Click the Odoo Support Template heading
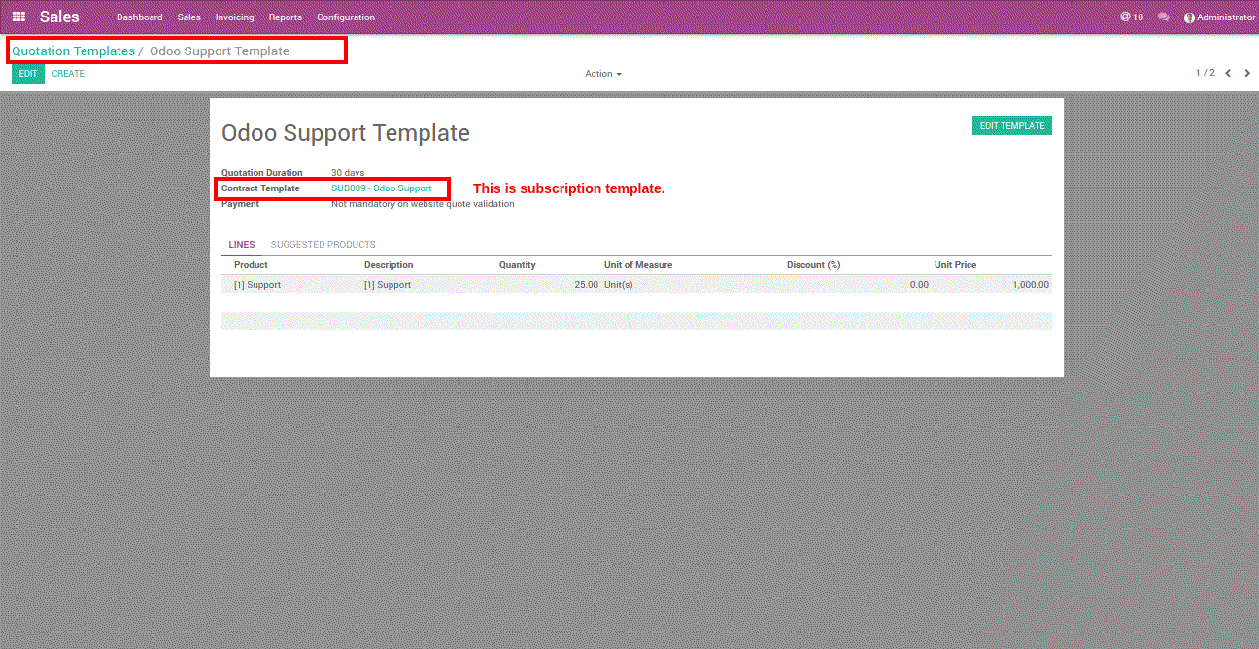Image resolution: width=1259 pixels, height=649 pixels. point(346,133)
